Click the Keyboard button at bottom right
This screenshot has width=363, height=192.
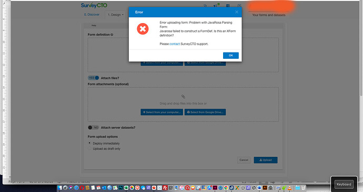click(x=344, y=184)
